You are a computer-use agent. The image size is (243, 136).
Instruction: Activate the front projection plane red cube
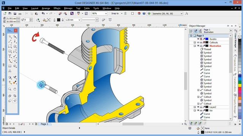click(x=139, y=14)
